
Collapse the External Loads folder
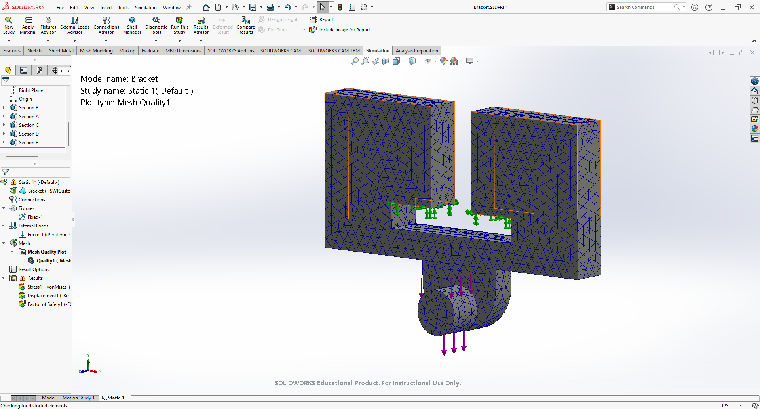coord(4,226)
